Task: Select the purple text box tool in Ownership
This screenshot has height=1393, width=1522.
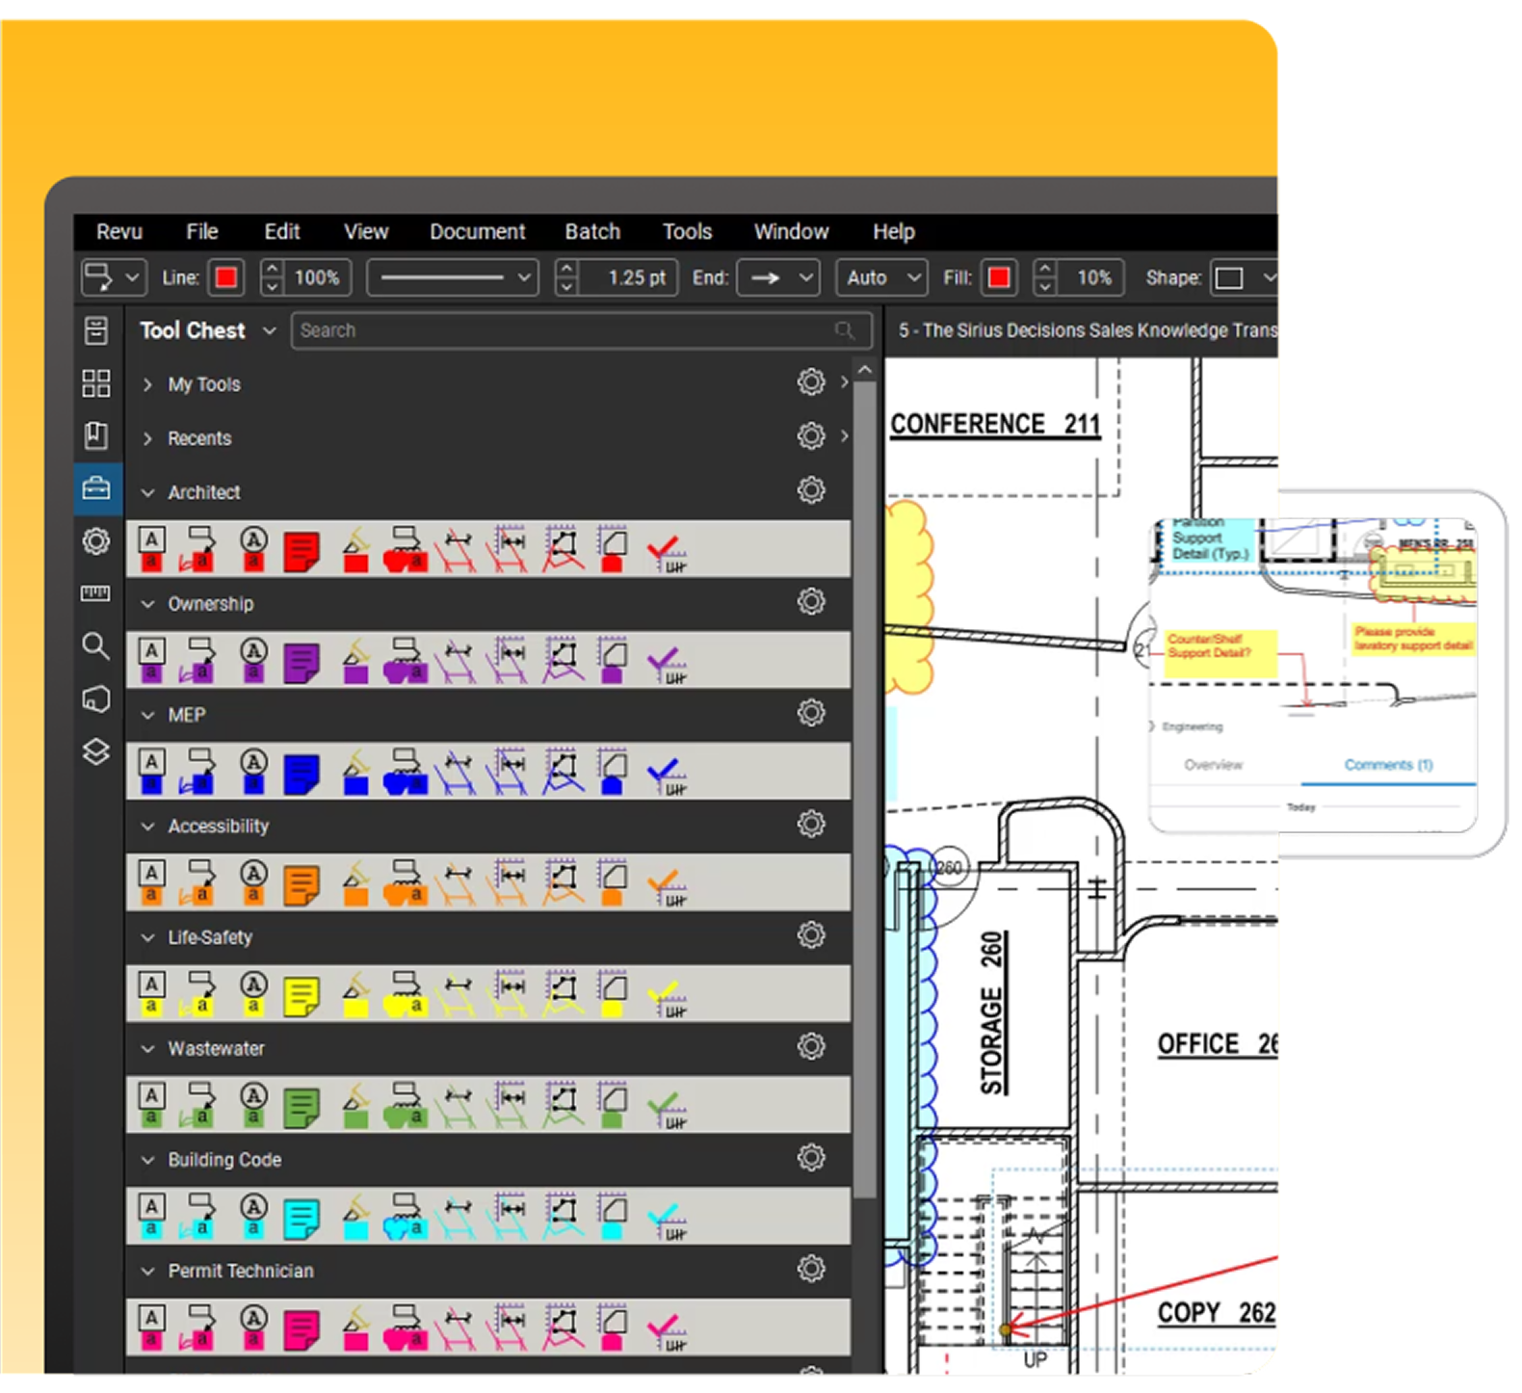Action: [151, 662]
